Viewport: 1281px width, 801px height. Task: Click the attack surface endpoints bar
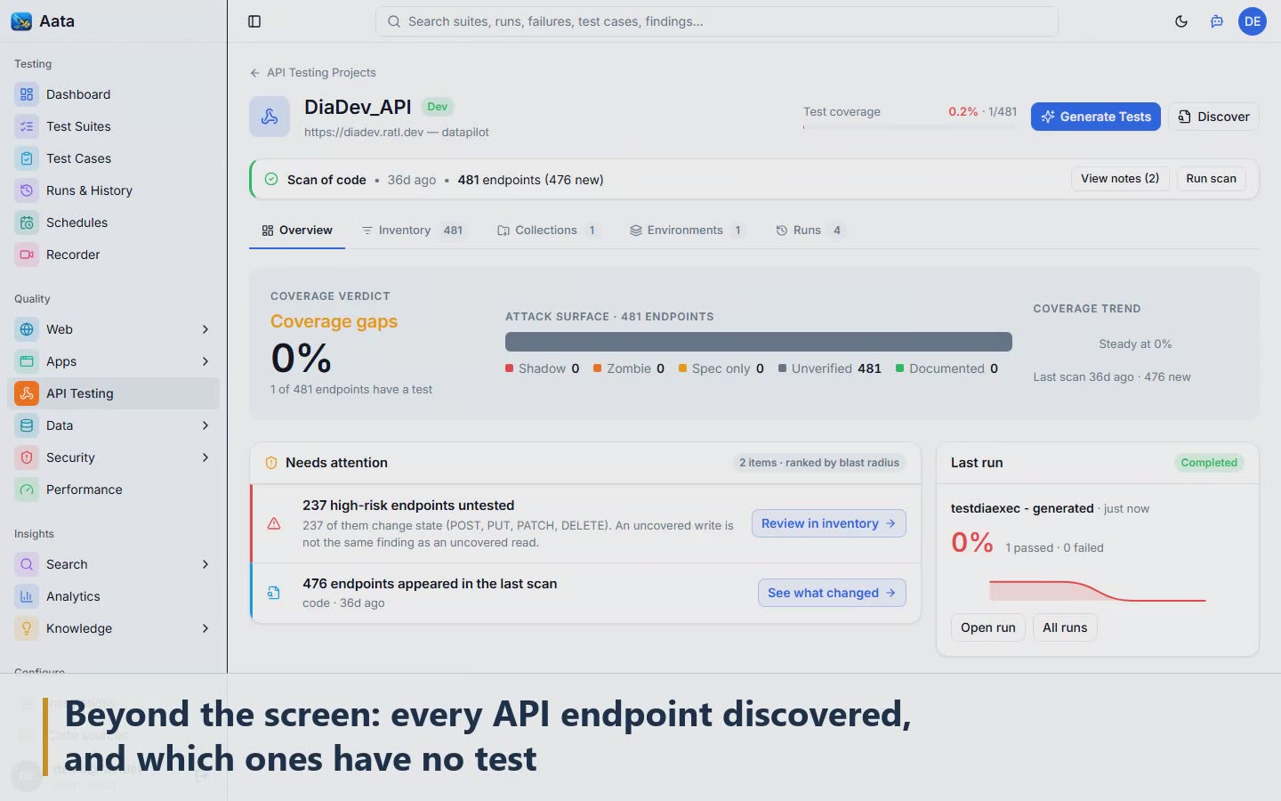coord(759,342)
